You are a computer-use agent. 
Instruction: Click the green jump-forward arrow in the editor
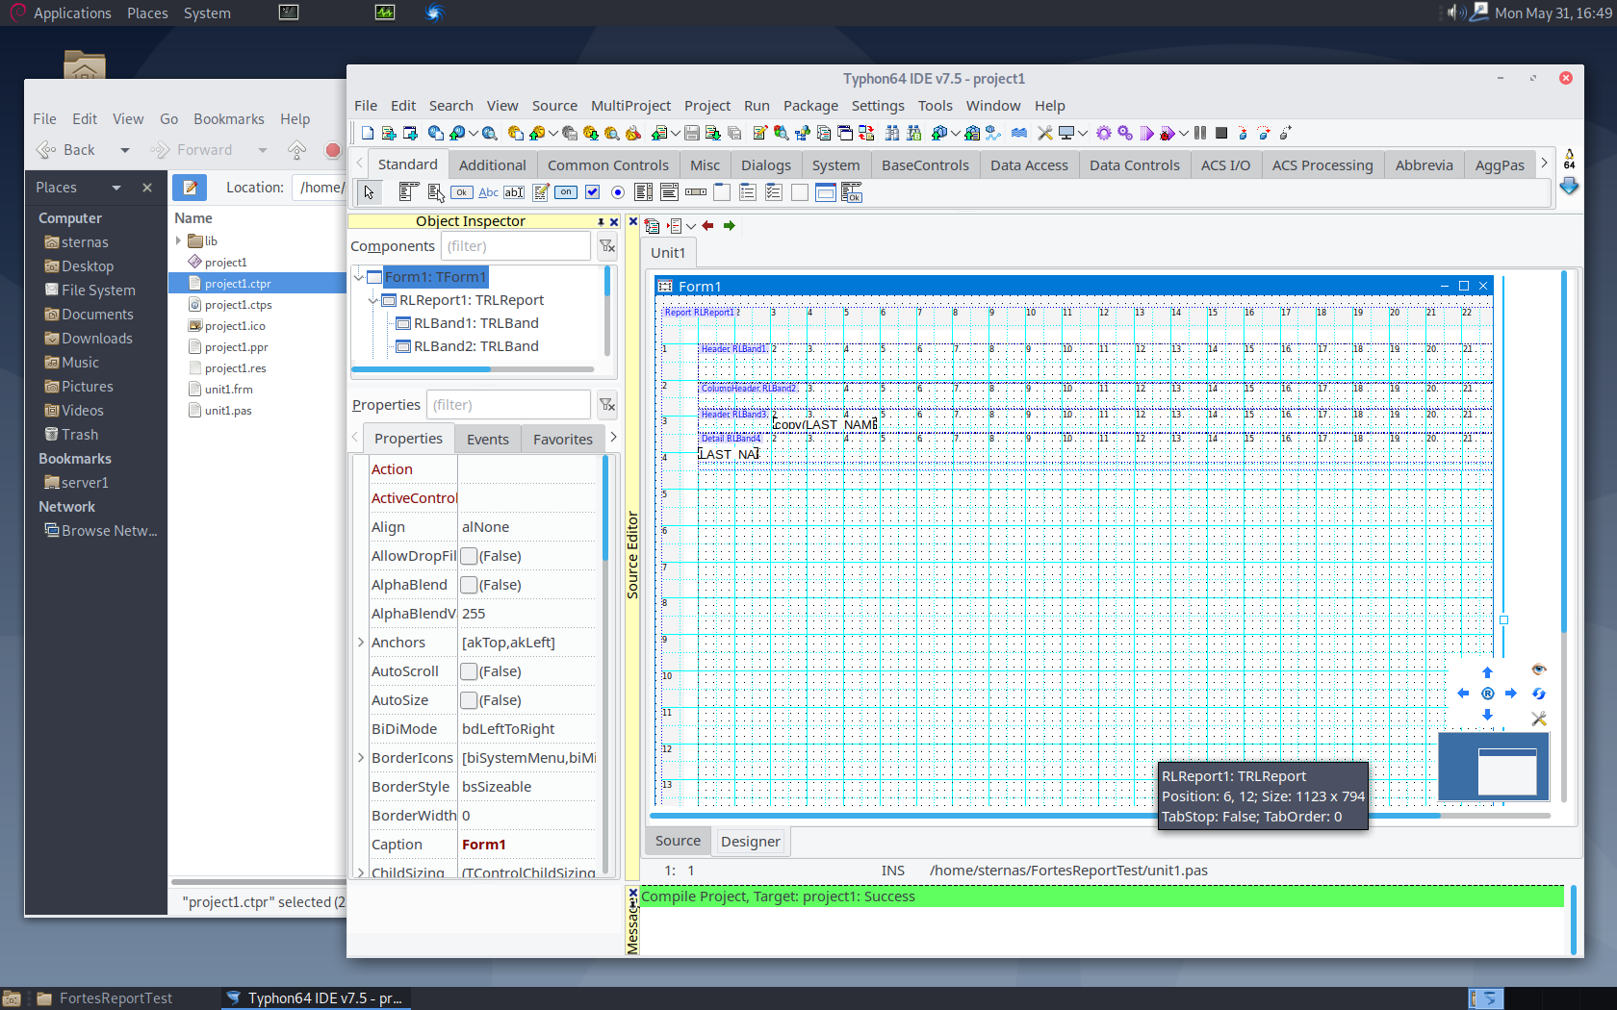click(x=729, y=225)
